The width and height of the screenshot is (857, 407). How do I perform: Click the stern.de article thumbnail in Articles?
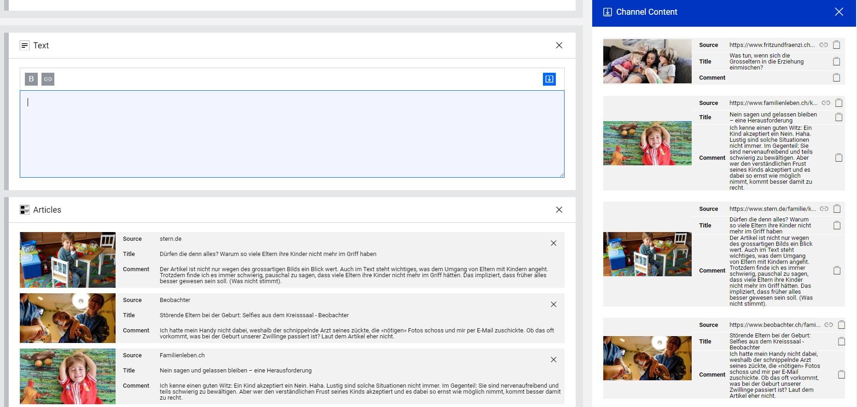point(68,260)
